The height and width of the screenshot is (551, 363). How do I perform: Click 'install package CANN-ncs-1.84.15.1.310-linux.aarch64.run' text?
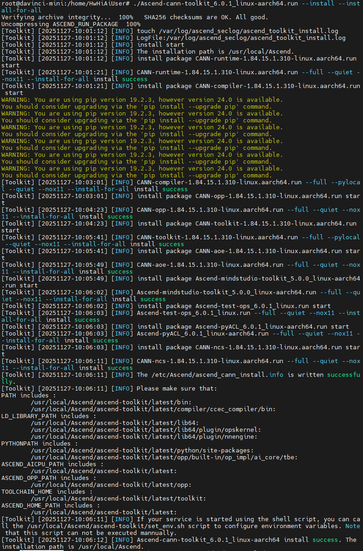(239, 347)
